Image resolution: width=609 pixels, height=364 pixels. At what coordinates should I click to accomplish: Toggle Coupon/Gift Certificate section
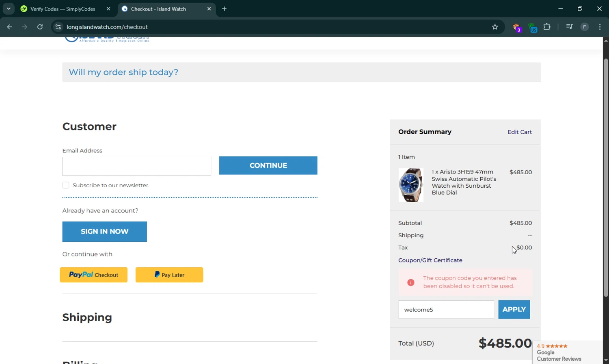point(430,260)
